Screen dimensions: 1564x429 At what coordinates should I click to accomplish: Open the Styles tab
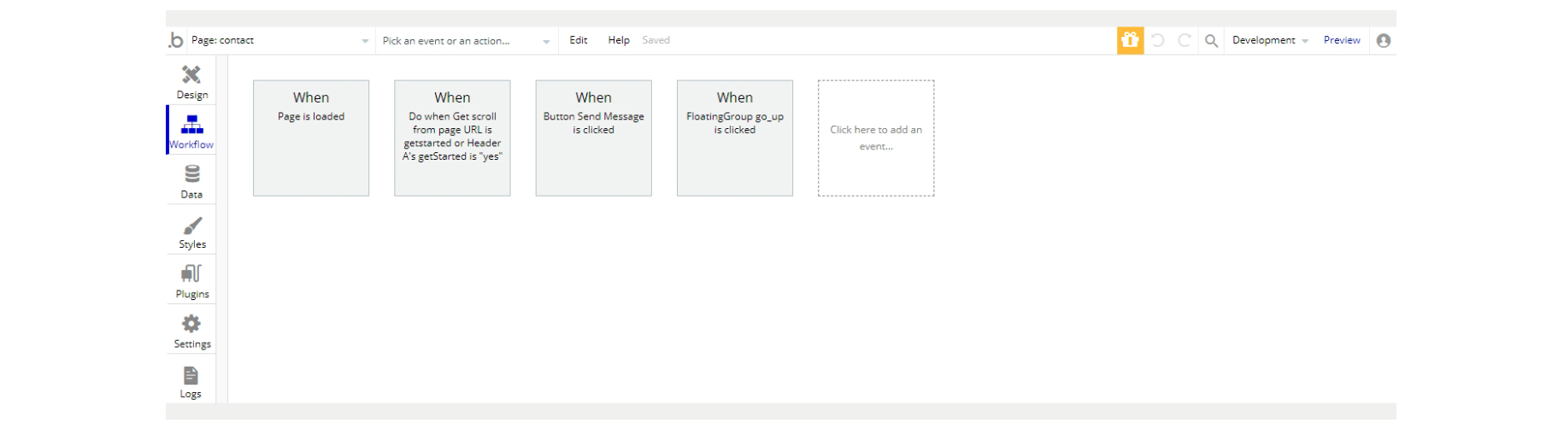191,231
